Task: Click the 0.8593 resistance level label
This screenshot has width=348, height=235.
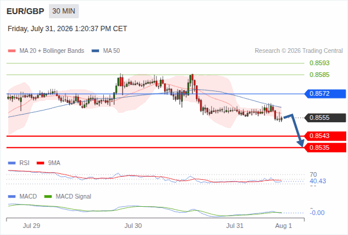Action: [319, 63]
